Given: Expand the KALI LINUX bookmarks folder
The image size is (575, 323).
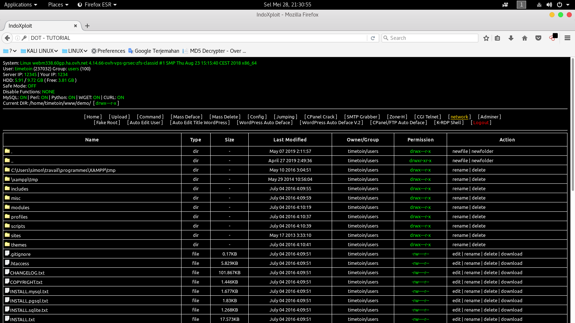Looking at the screenshot, I should pos(39,51).
